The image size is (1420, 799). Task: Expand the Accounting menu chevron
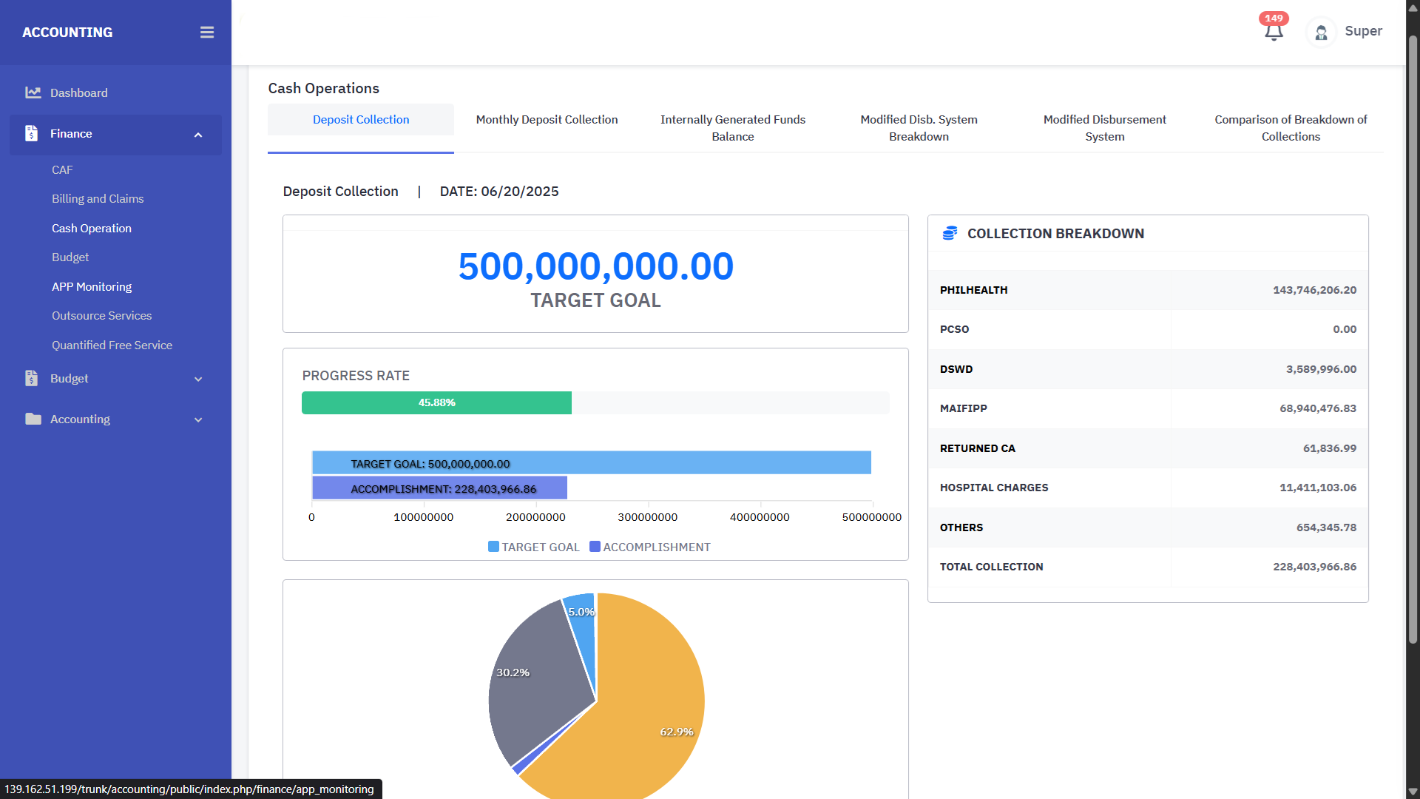pyautogui.click(x=198, y=420)
